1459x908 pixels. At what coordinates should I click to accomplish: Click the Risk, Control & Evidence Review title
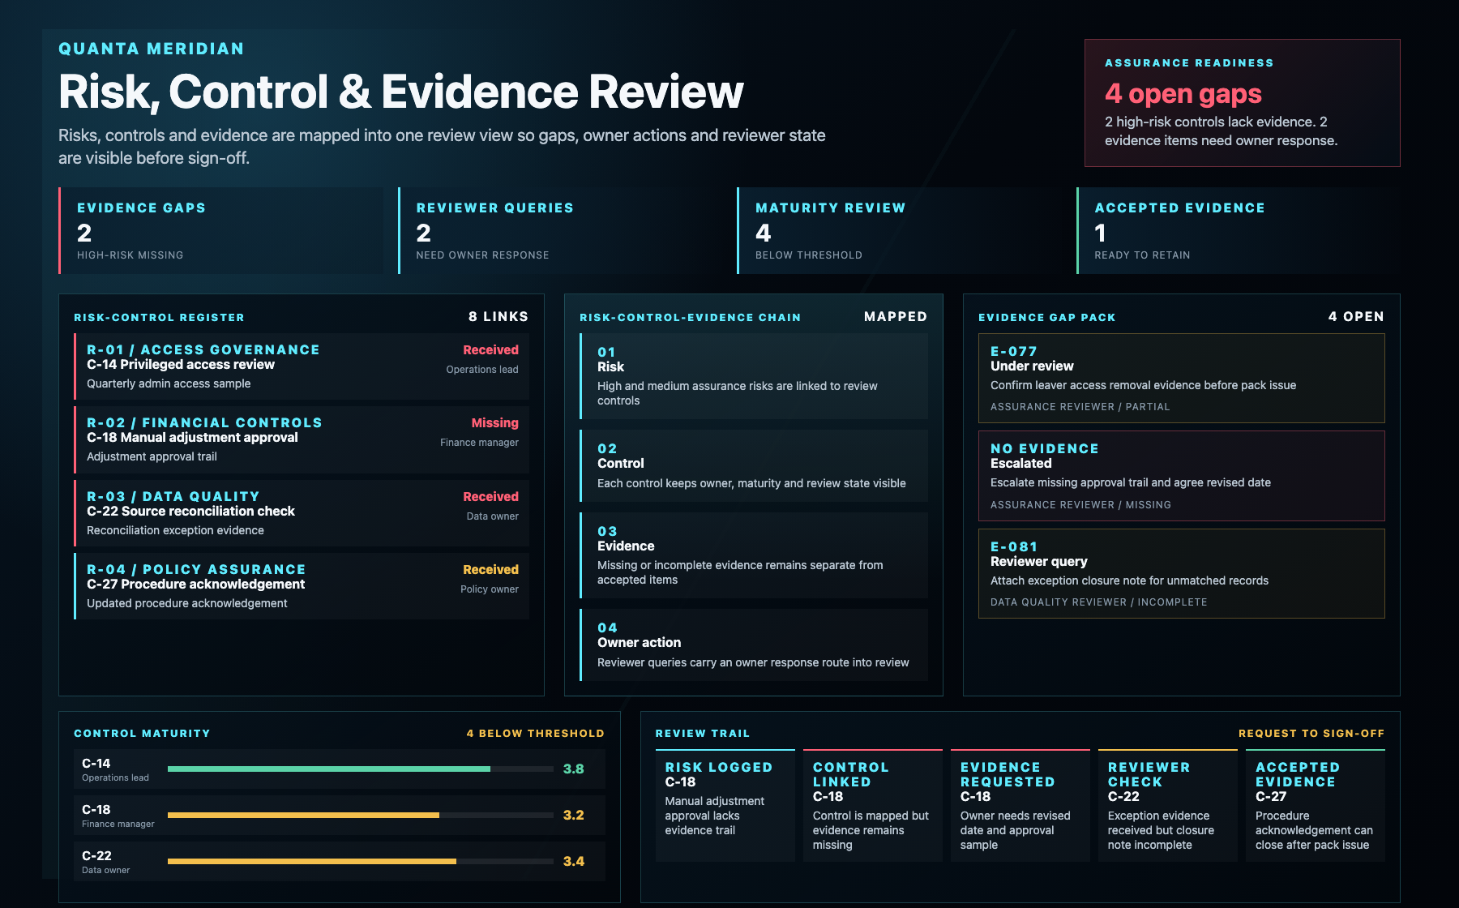click(x=401, y=92)
